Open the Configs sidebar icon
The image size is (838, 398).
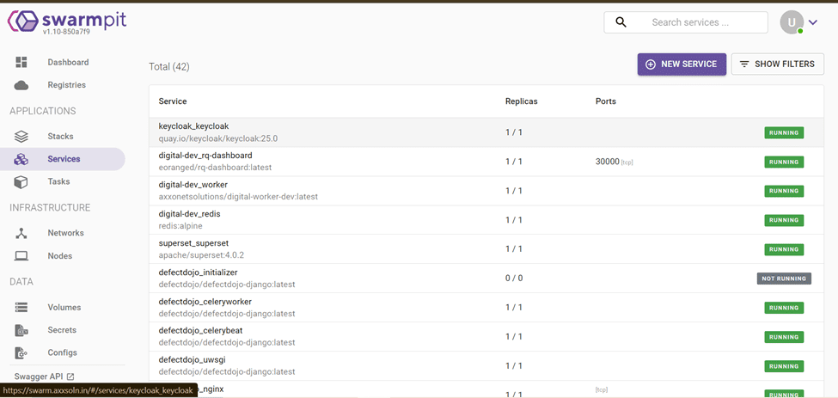click(x=21, y=353)
